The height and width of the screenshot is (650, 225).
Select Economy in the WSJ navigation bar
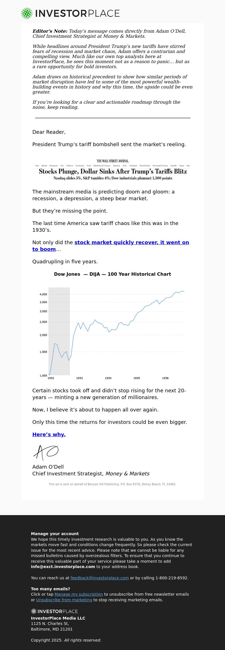pos(80,166)
